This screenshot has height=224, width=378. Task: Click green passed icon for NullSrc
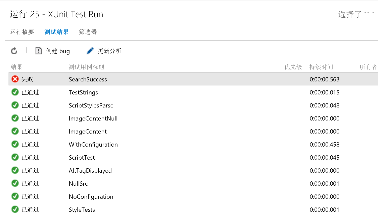coord(15,183)
